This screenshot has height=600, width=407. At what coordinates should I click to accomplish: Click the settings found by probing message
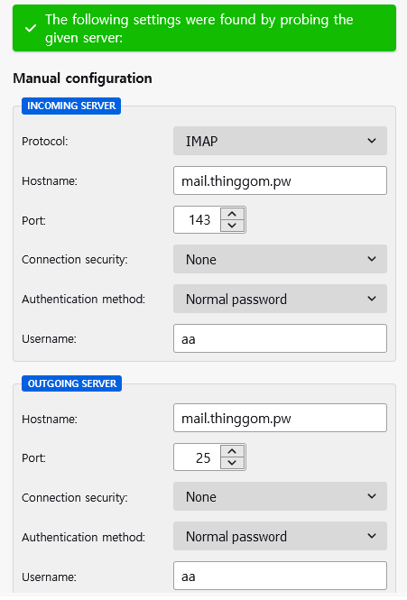pos(199,28)
